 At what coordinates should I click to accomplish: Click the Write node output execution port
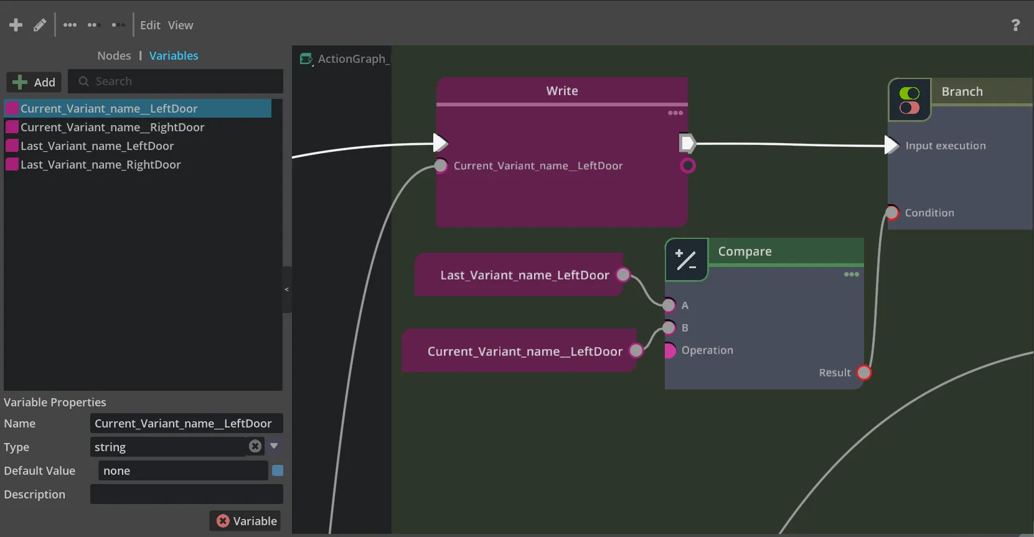[x=687, y=144]
